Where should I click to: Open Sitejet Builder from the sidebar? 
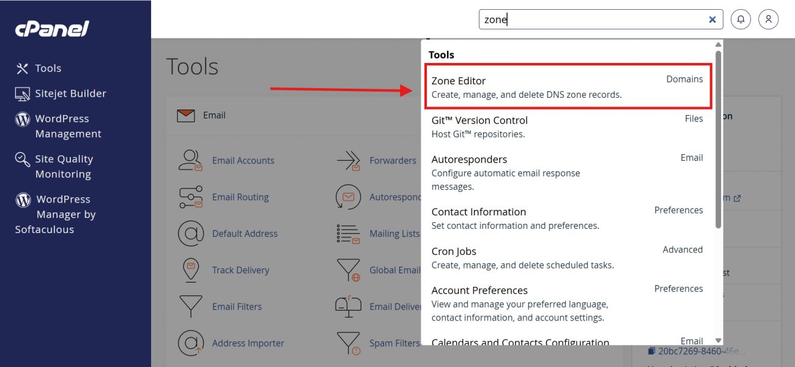(61, 94)
